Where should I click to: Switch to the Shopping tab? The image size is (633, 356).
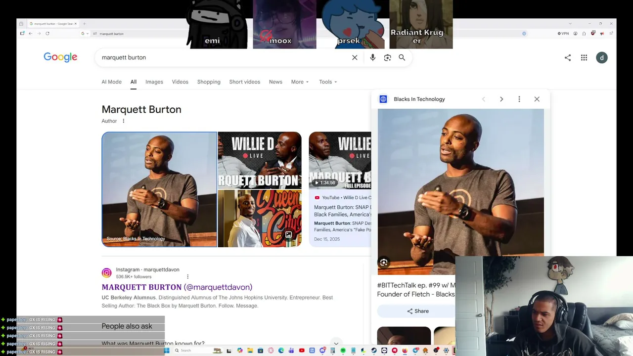pyautogui.click(x=209, y=82)
